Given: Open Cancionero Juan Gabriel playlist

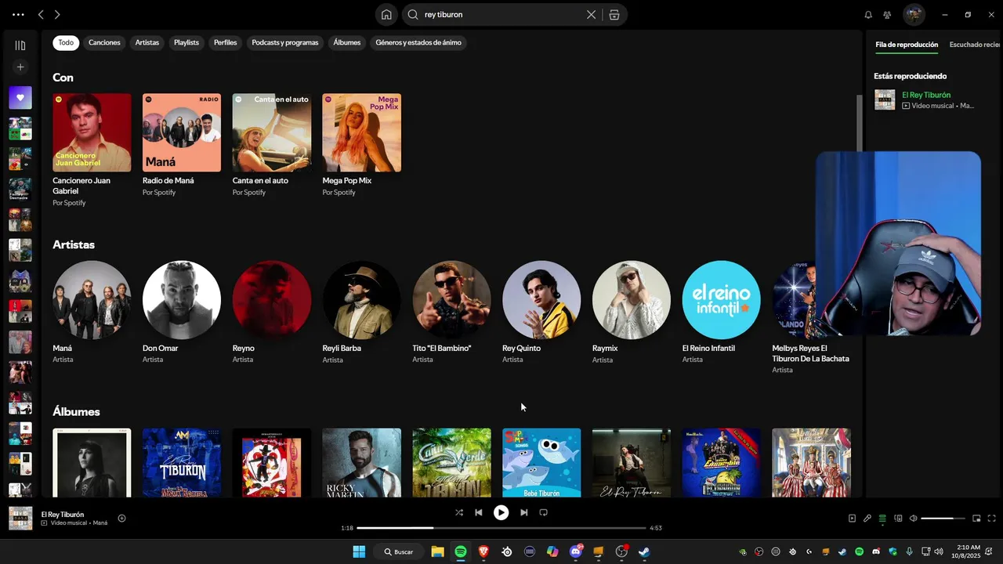Looking at the screenshot, I should tap(92, 132).
